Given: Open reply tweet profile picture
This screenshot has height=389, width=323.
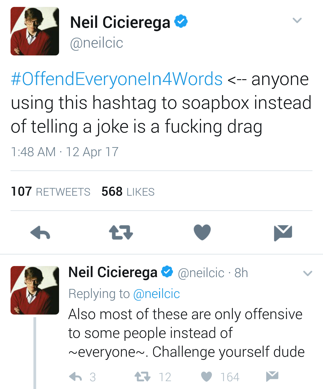Looking at the screenshot, I should click(35, 290).
